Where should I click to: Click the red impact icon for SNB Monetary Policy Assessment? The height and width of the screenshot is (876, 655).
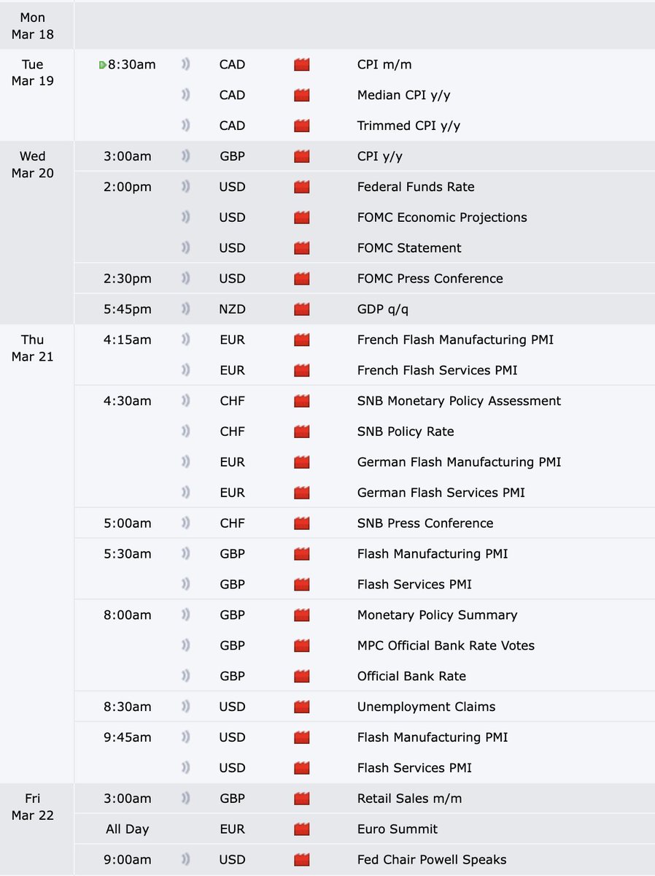tap(302, 401)
